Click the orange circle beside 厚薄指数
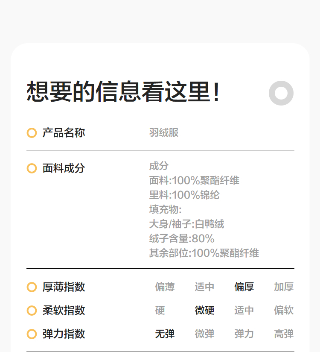Image resolution: width=320 pixels, height=352 pixels. pos(32,287)
